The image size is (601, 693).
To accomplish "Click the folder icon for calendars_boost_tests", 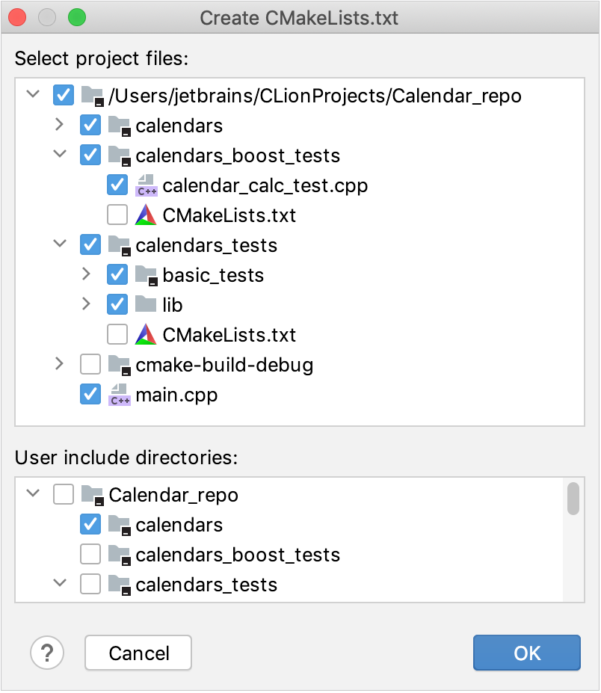I will coord(118,155).
